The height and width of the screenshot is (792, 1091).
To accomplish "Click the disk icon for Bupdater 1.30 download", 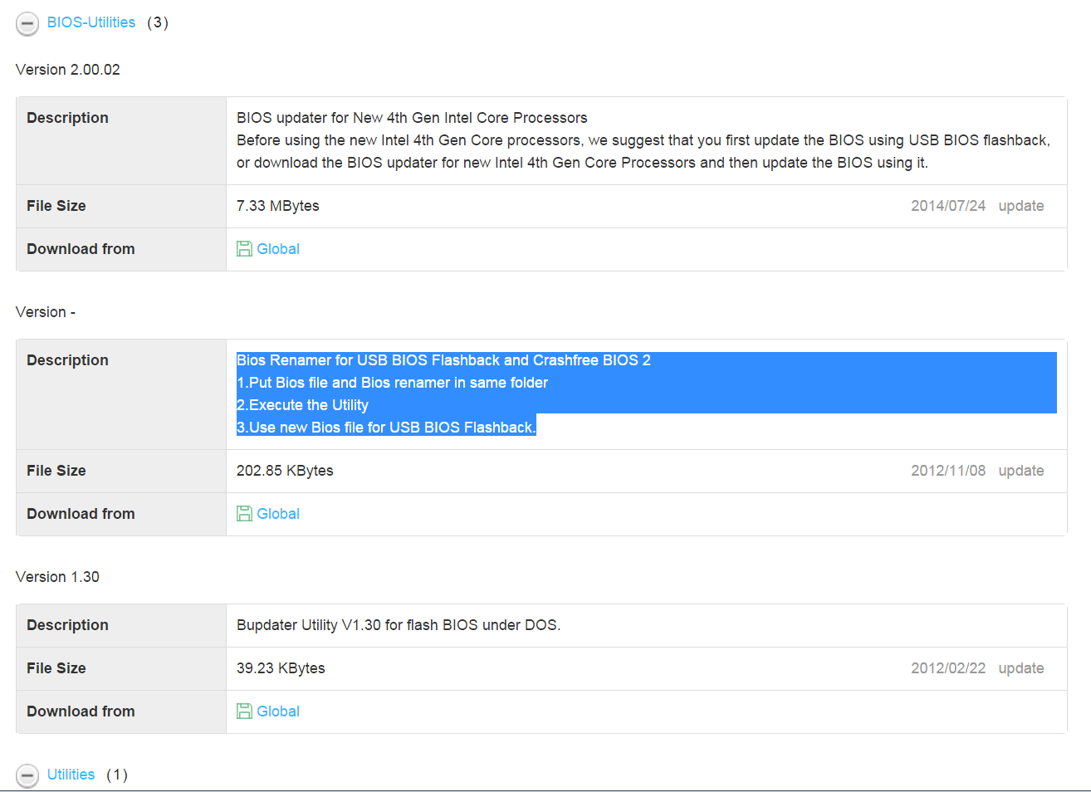I will pos(244,711).
